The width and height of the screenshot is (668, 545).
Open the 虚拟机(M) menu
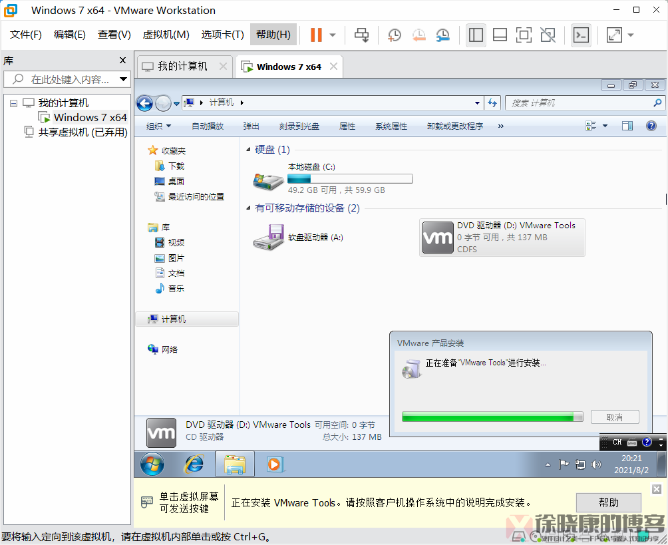[166, 35]
